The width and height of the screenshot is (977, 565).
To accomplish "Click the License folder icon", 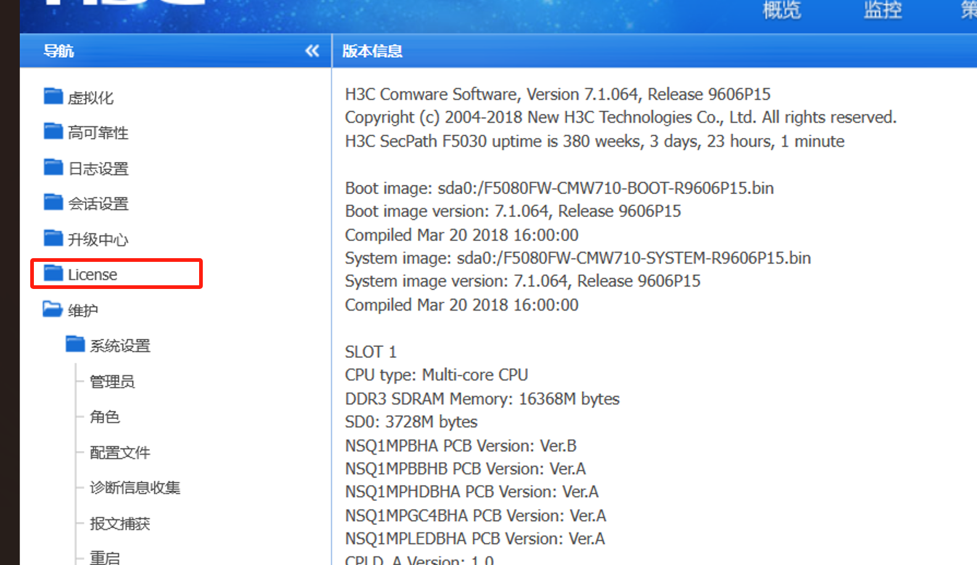I will pyautogui.click(x=53, y=274).
